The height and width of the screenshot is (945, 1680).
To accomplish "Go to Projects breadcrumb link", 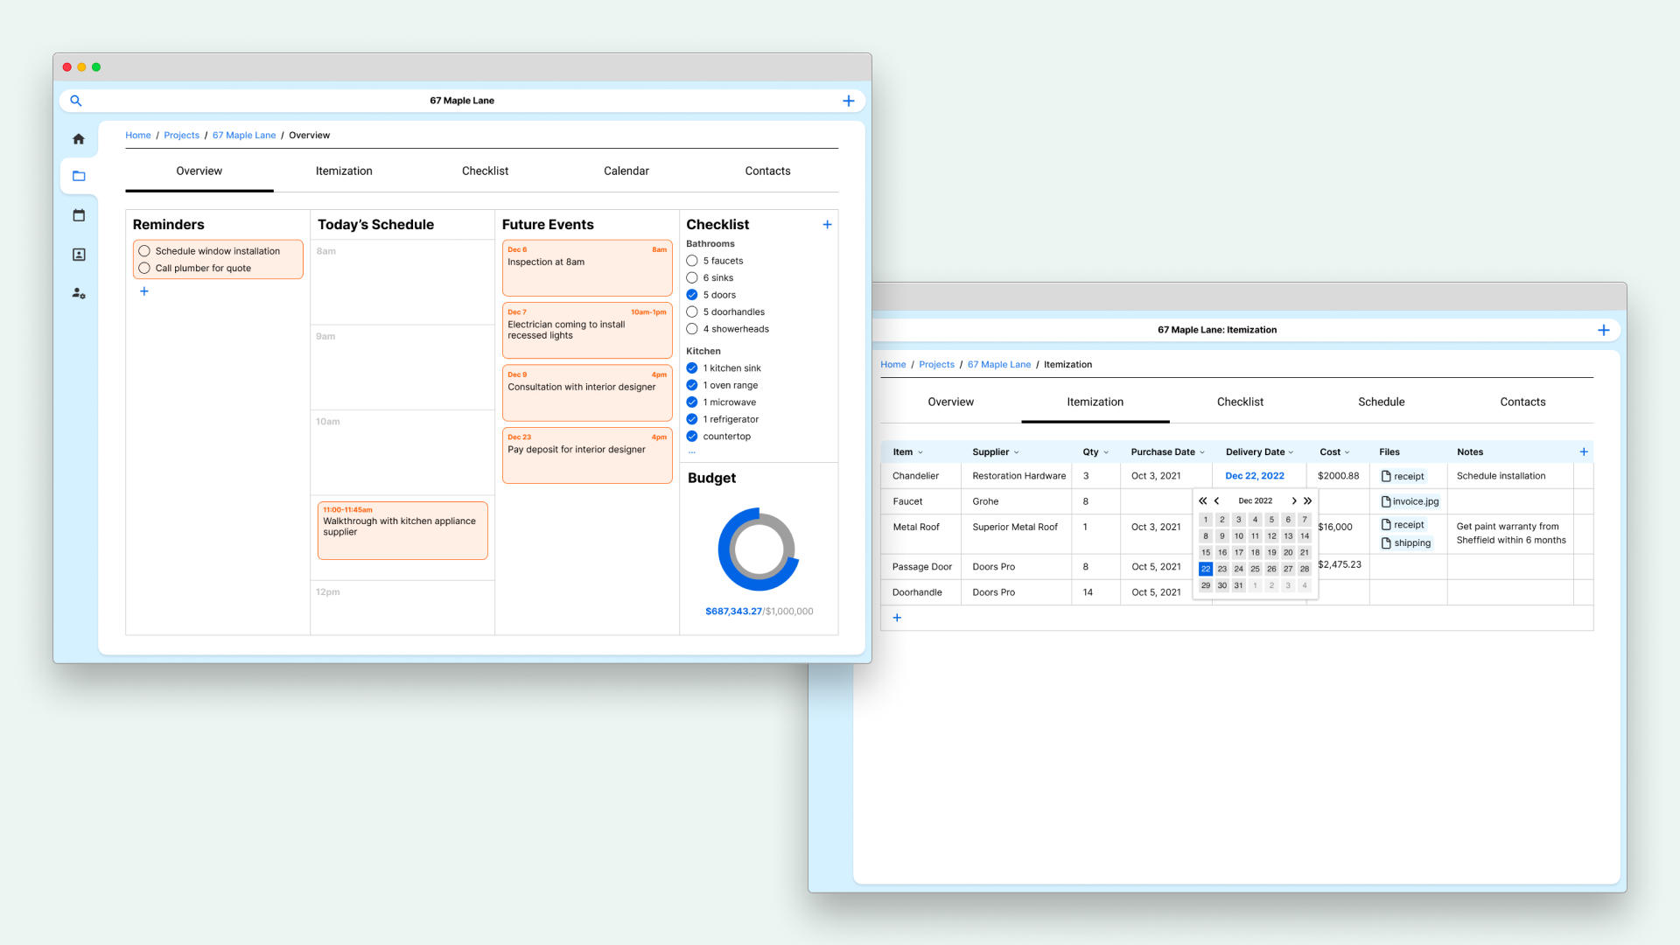I will [x=181, y=136].
